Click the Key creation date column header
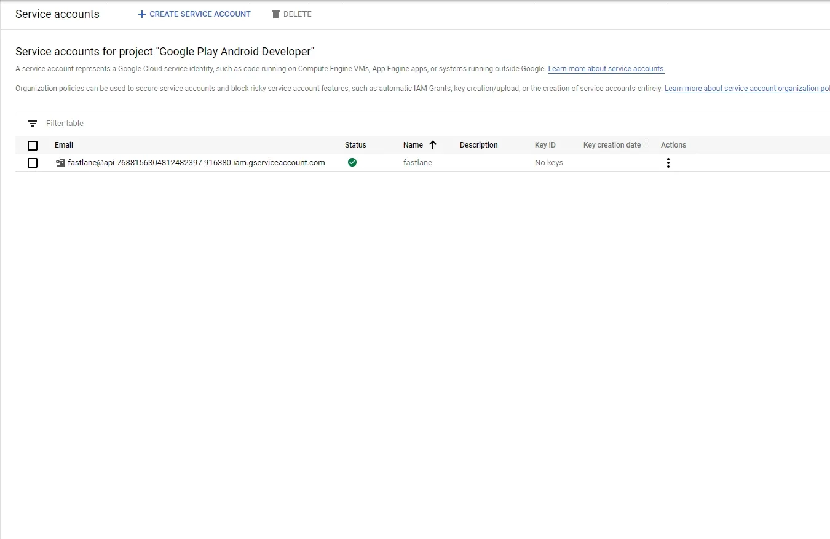830x539 pixels. pyautogui.click(x=612, y=145)
